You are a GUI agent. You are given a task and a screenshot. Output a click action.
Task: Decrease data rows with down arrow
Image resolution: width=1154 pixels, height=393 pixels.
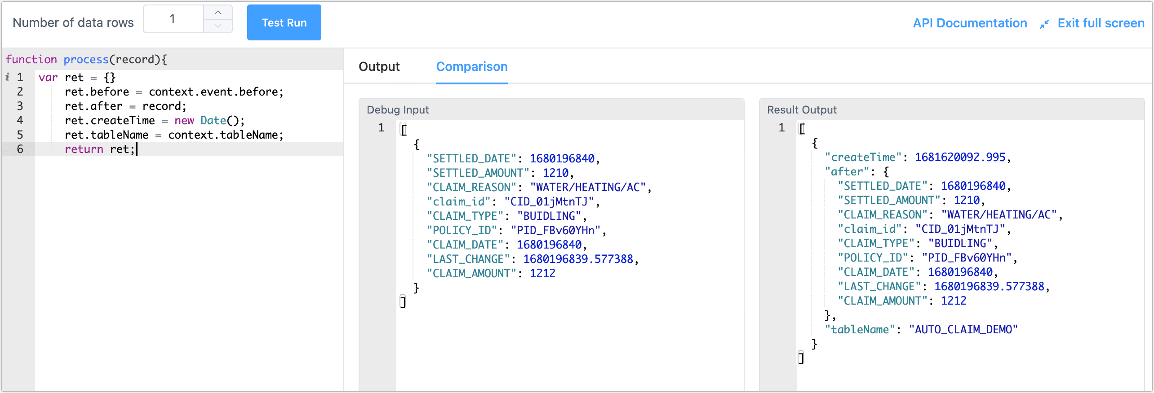[x=218, y=26]
